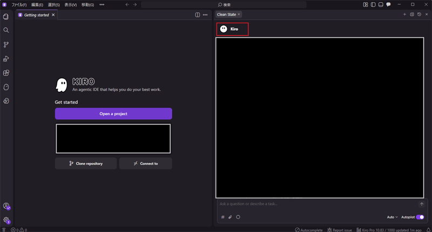Image resolution: width=432 pixels, height=232 pixels.
Task: Start a new chat session with plus icon
Action: click(x=404, y=15)
